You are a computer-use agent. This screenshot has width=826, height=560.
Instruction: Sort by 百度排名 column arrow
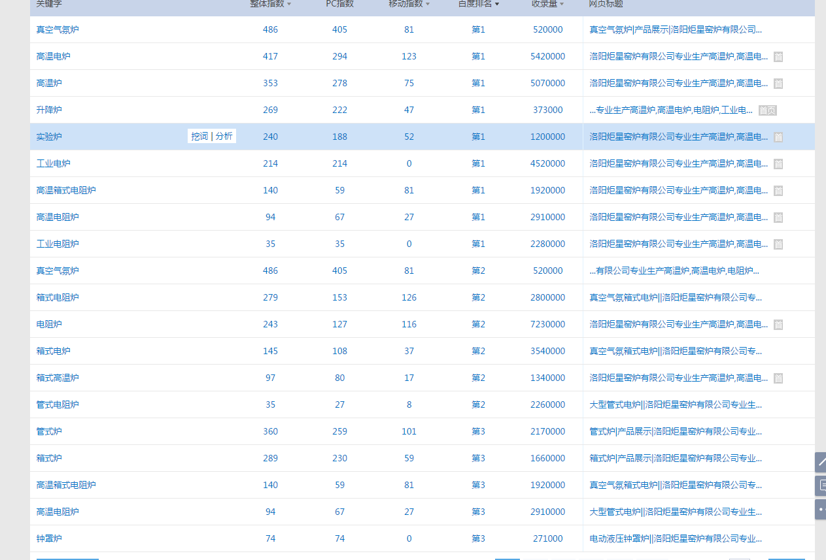[x=497, y=5]
